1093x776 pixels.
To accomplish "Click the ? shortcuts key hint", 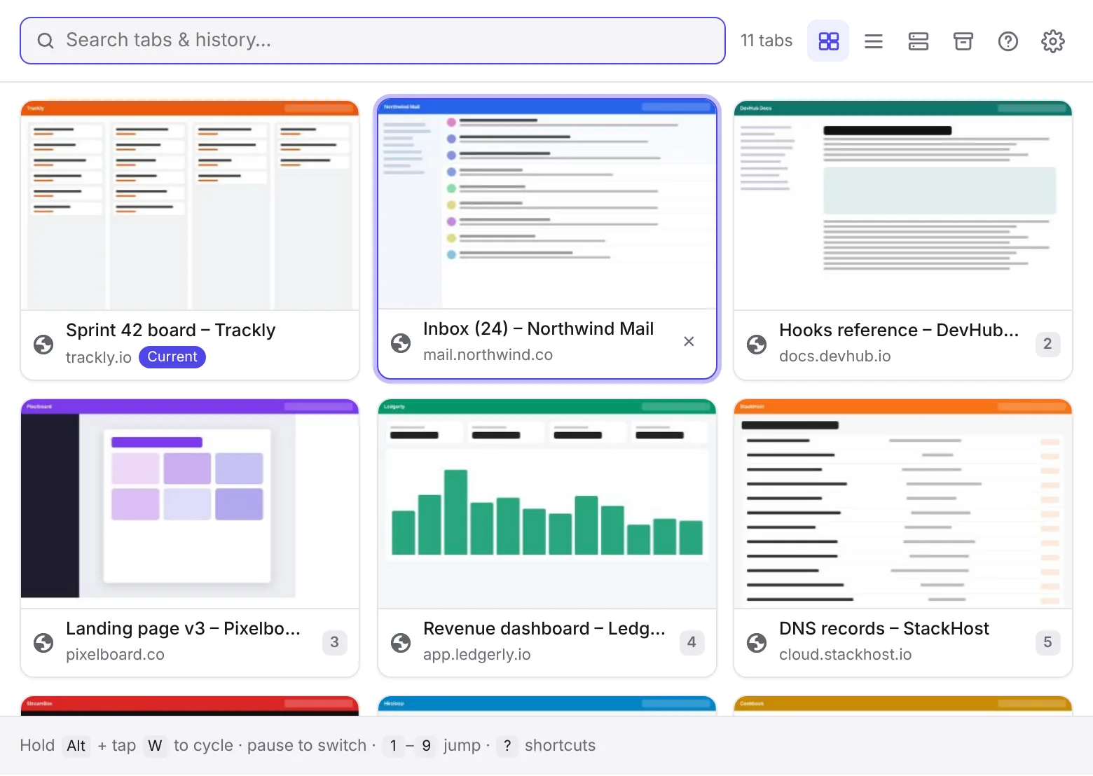I will point(507,746).
